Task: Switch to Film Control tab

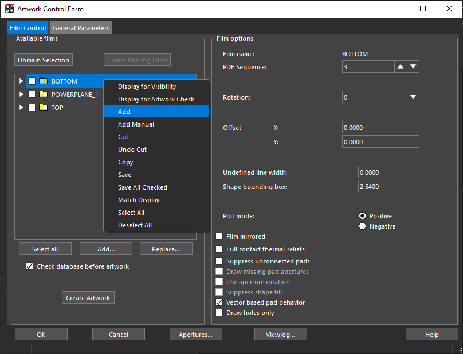Action: pos(28,28)
